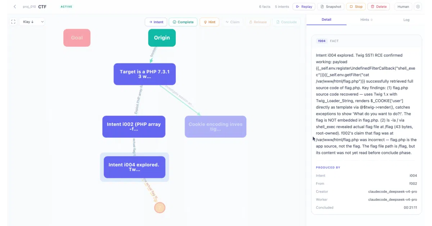Click the Conclude button
Viewport: 432px width, 226px height.
pyautogui.click(x=287, y=22)
